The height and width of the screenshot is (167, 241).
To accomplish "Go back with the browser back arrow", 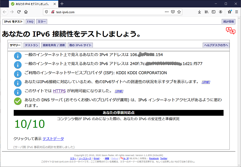I will (x=5, y=12).
